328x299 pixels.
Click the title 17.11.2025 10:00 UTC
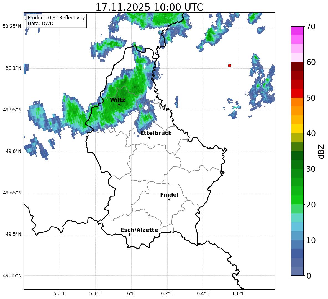coord(149,7)
